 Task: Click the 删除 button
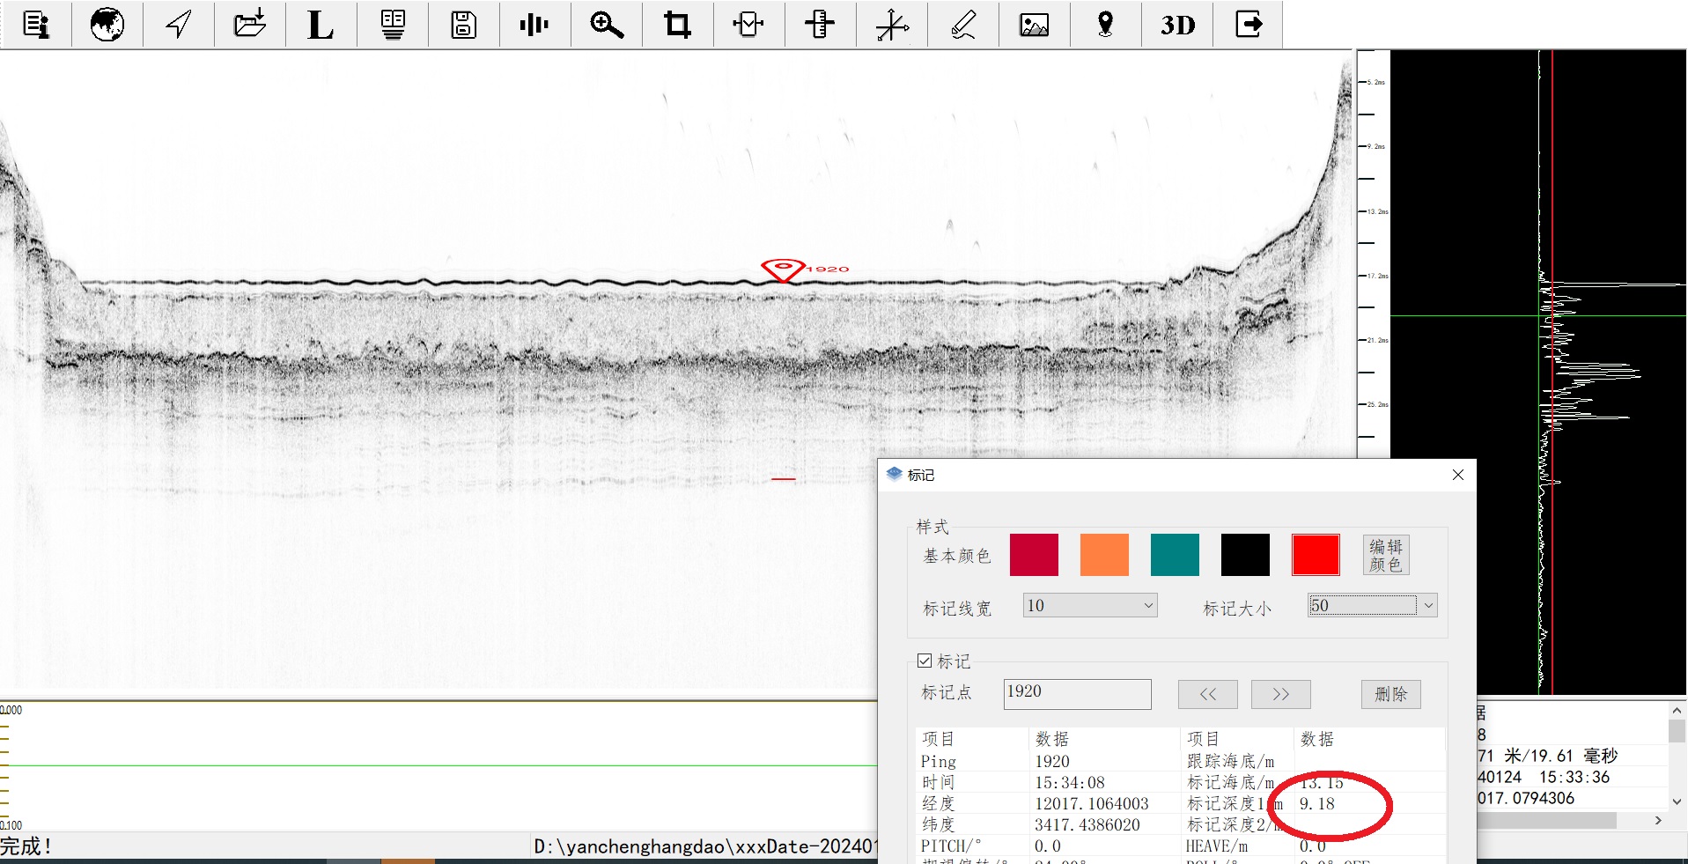[x=1390, y=694]
